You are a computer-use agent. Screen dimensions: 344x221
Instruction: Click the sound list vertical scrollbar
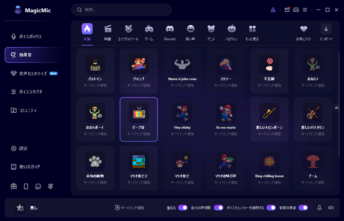tap(339, 104)
